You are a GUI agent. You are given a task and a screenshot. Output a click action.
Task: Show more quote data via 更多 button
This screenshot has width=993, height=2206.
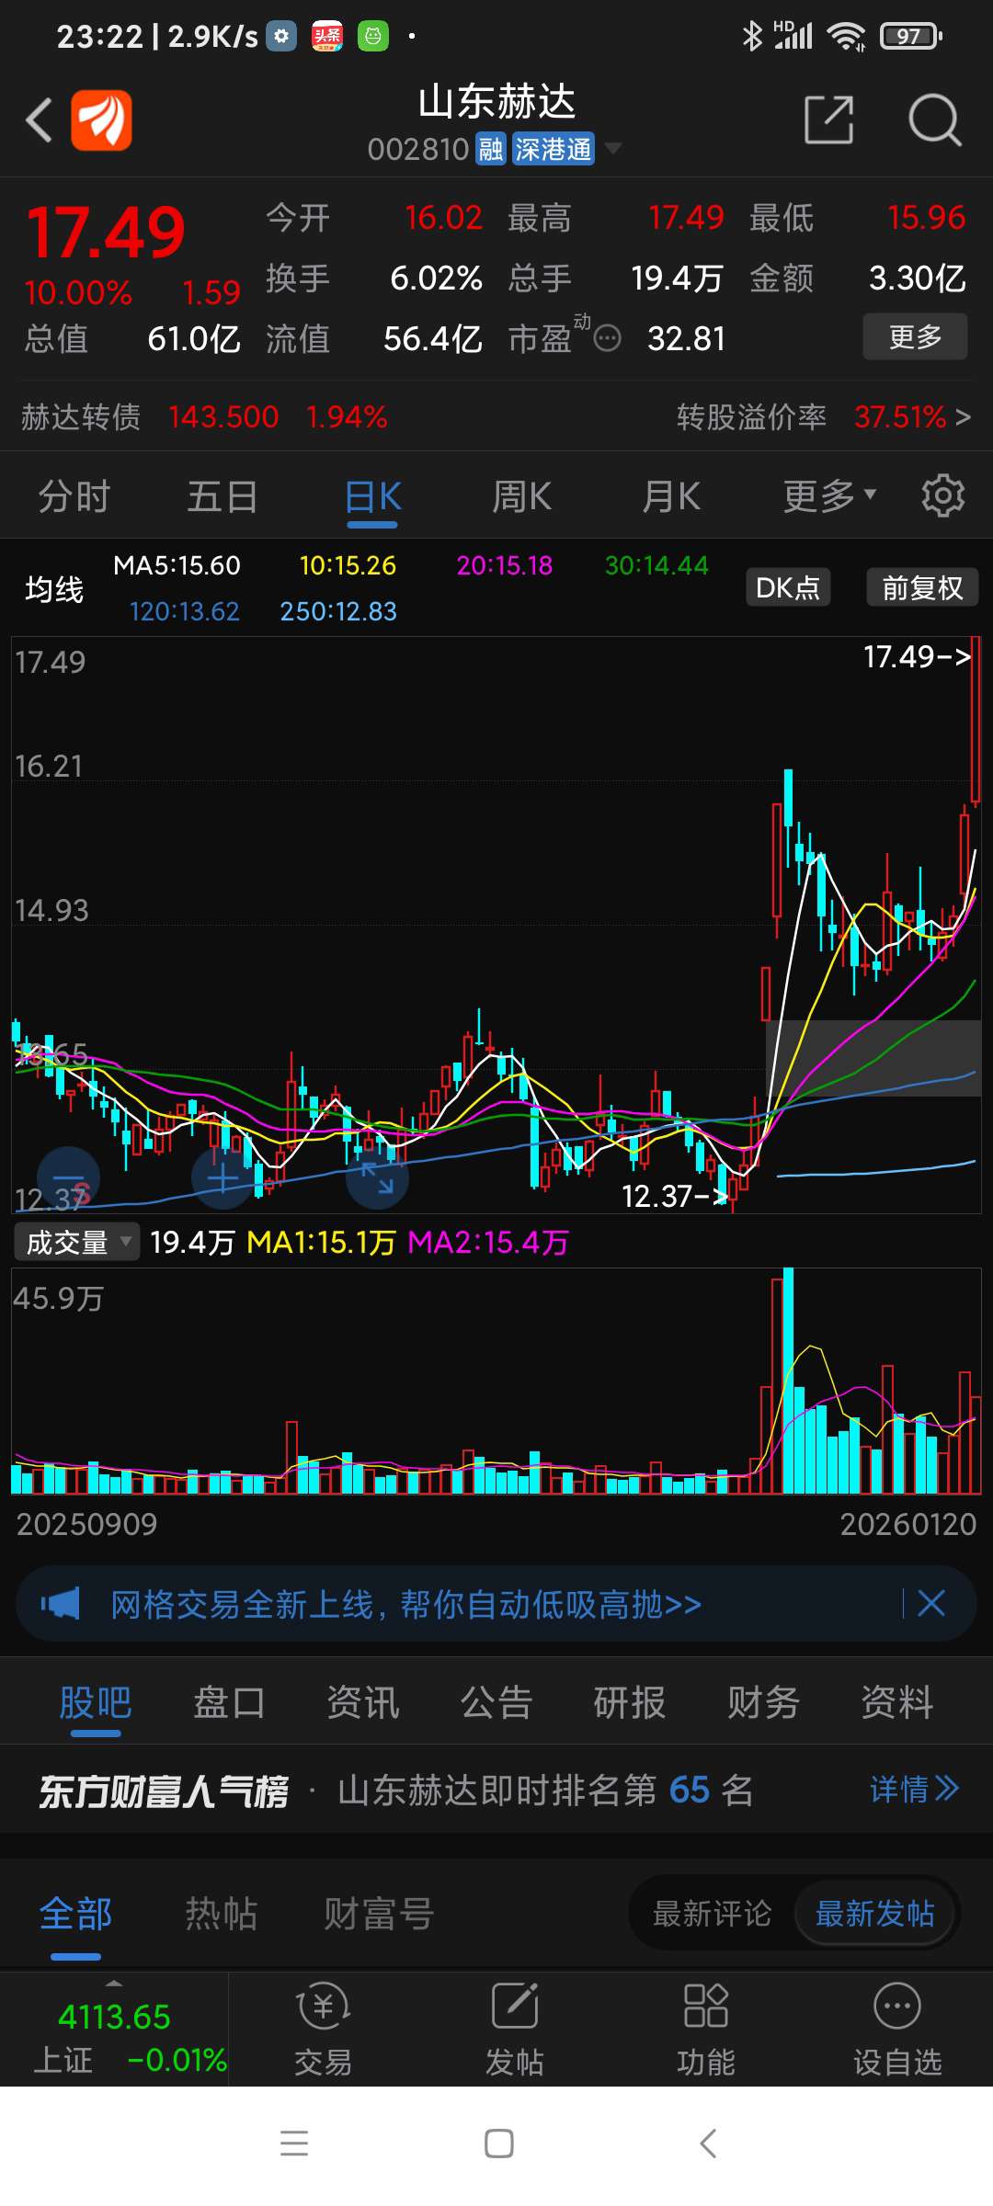(915, 336)
